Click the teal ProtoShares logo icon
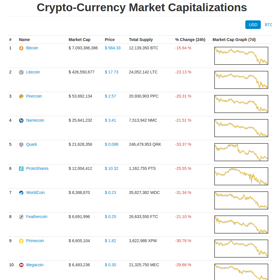 pyautogui.click(x=21, y=169)
